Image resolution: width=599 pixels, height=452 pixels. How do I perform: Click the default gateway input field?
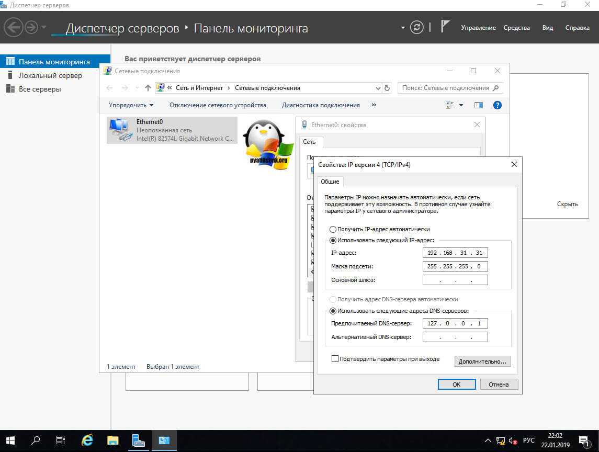(455, 280)
